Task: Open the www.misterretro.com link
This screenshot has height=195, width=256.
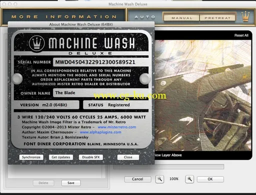Action: (x=117, y=127)
